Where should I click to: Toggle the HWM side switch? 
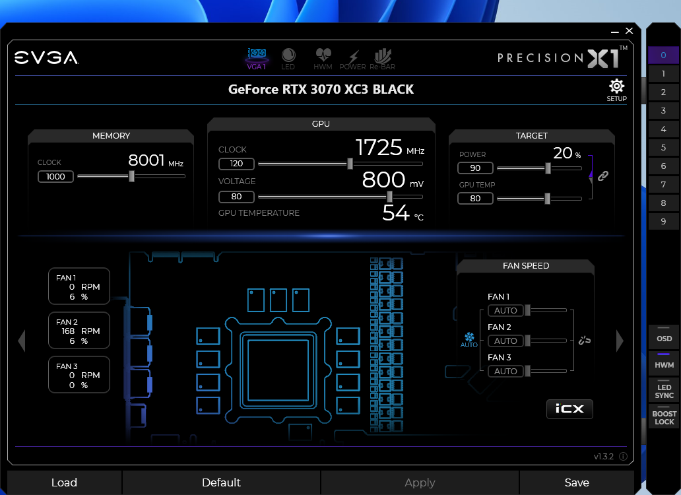coord(664,362)
